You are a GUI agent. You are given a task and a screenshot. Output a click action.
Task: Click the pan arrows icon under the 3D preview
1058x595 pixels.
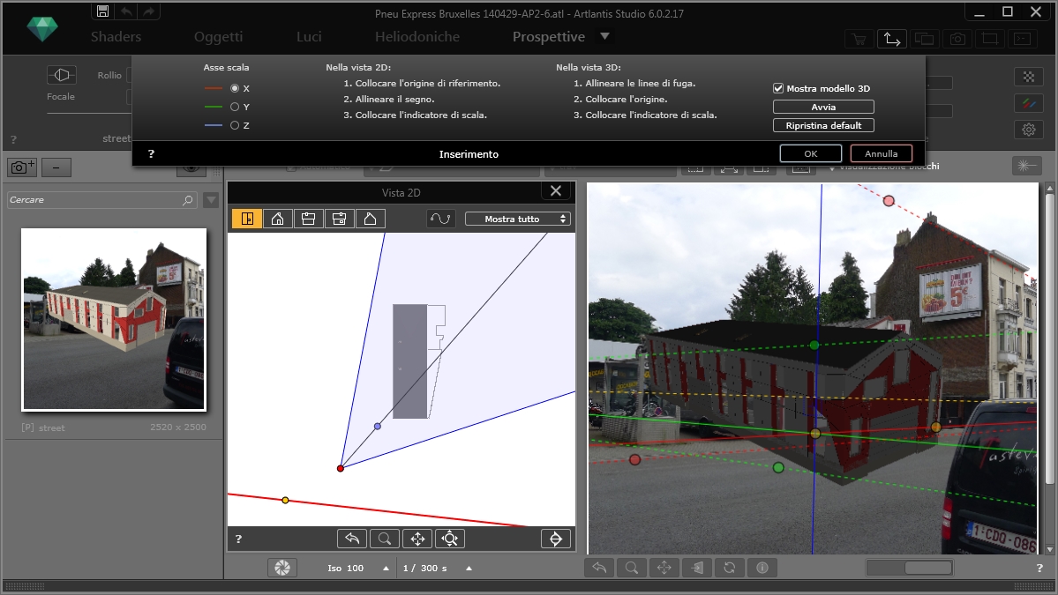point(664,568)
